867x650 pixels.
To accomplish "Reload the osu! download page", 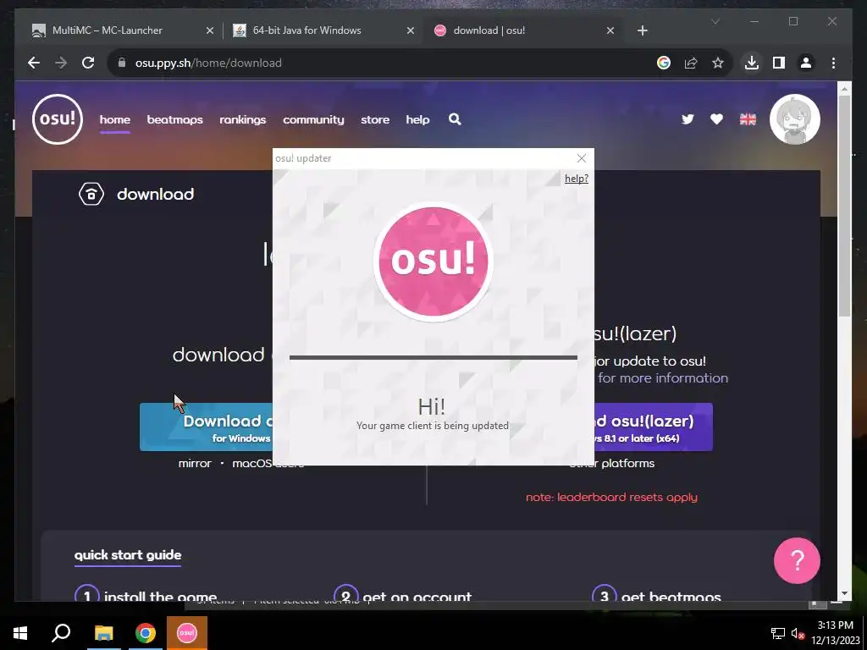I will click(88, 63).
